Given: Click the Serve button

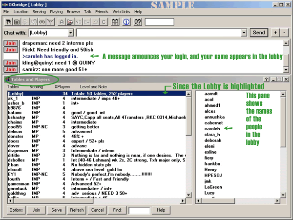Looking at the screenshot, I should coord(57,210).
